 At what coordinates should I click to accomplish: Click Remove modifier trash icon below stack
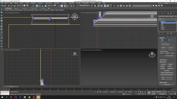point(168,34)
